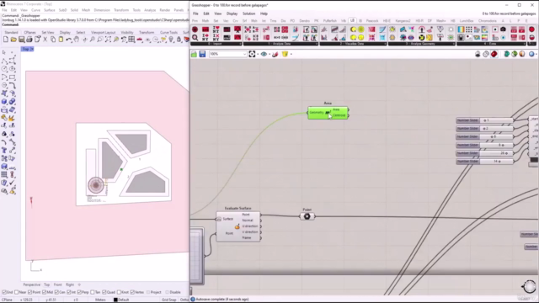This screenshot has width=539, height=303.
Task: Switch to the LunchBox tab in Grasshopper
Action: pyautogui.click(x=467, y=21)
